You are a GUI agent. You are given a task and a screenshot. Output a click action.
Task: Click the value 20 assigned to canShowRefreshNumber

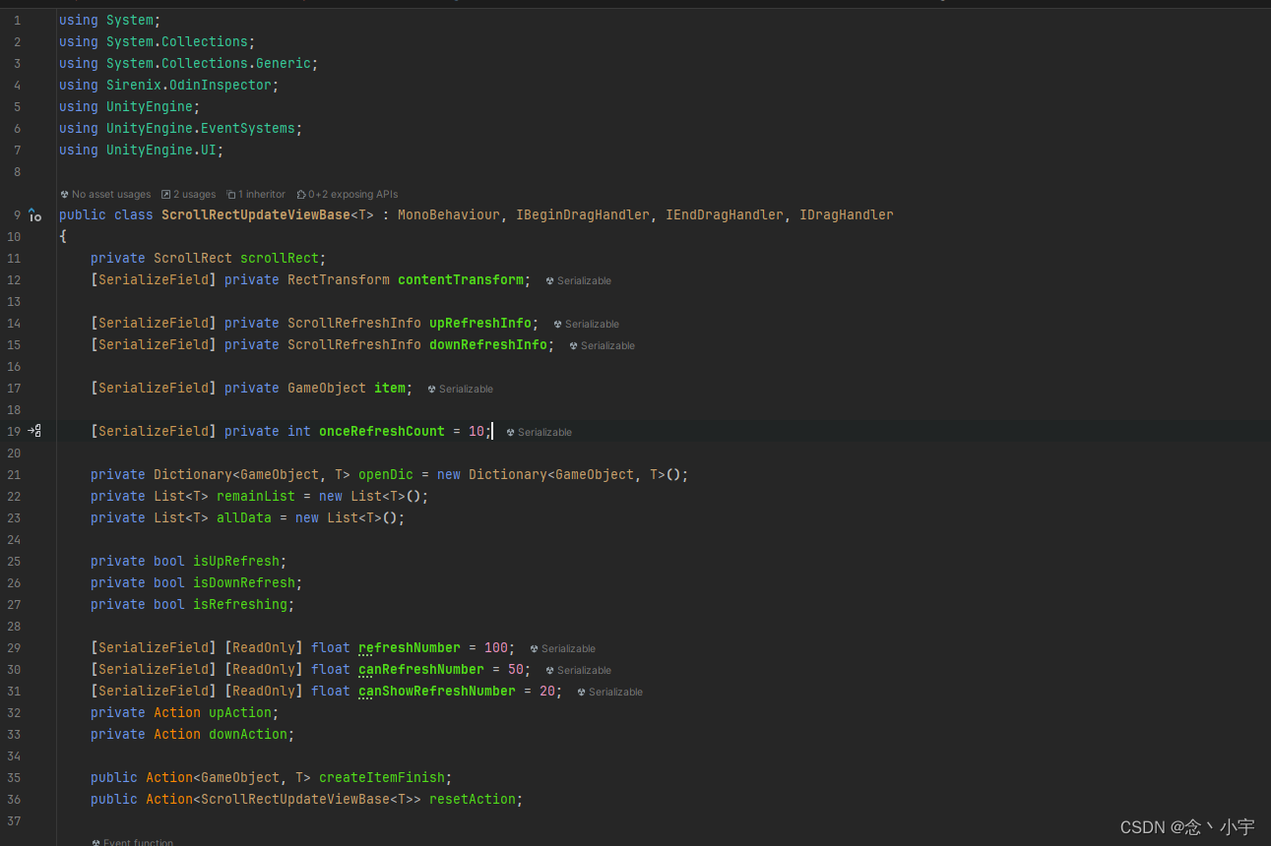(x=547, y=692)
